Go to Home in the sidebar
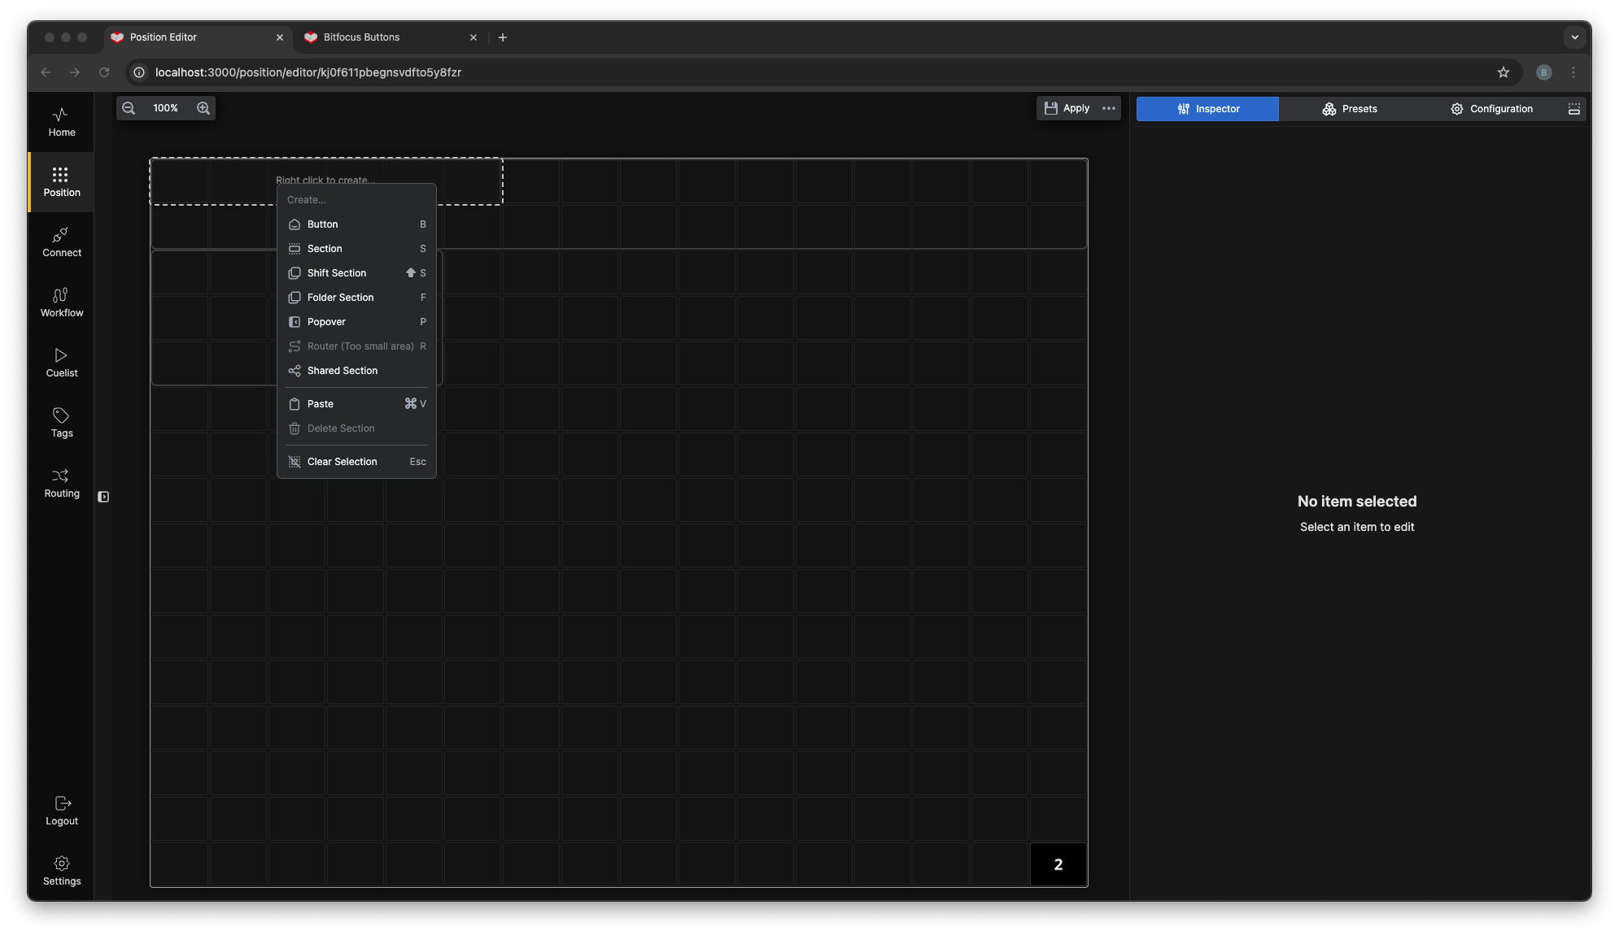Image resolution: width=1619 pixels, height=935 pixels. click(61, 122)
